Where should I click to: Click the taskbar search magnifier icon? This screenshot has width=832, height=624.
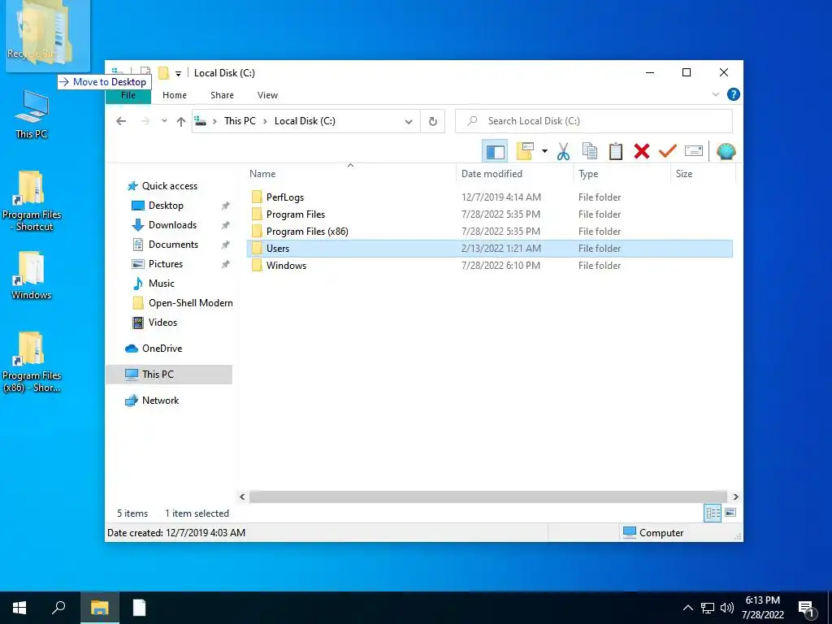[58, 608]
